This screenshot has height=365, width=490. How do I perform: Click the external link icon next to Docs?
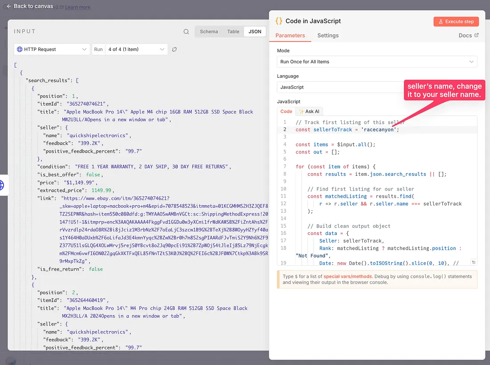pos(476,36)
